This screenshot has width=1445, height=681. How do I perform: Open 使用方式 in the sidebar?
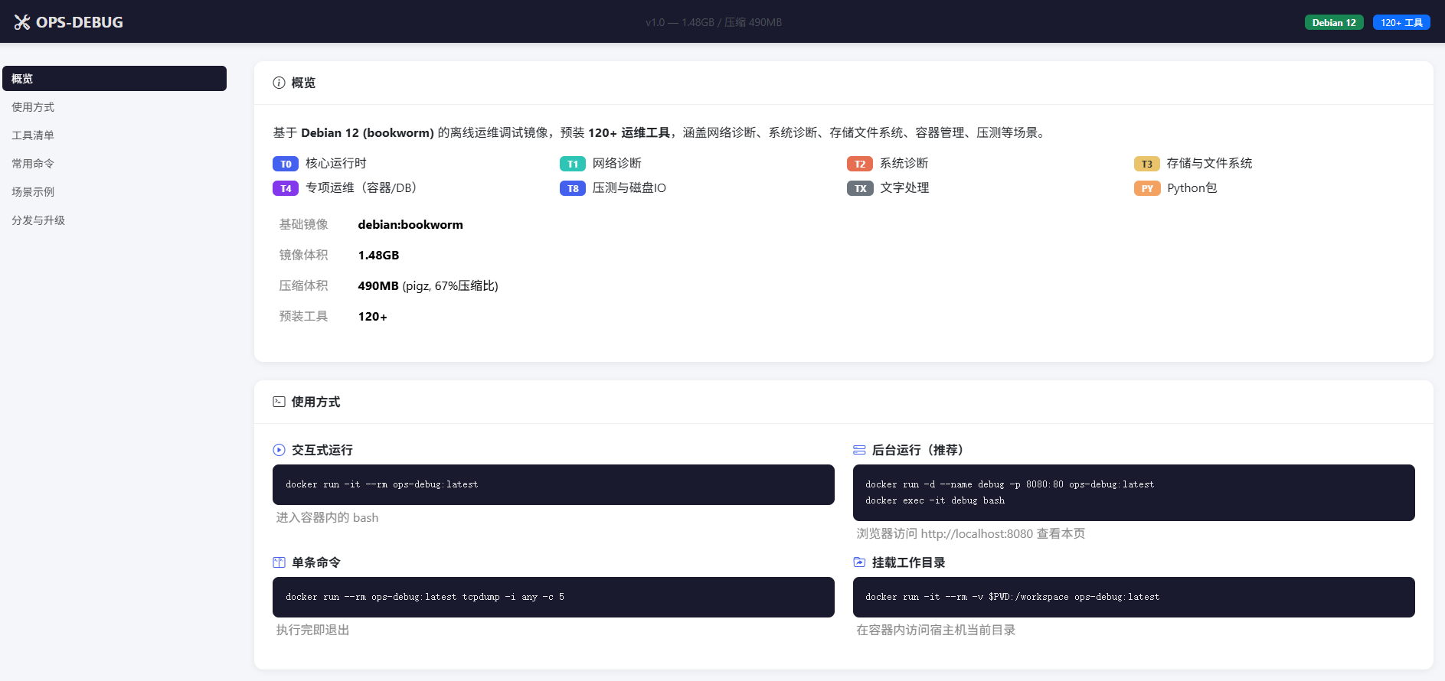(x=114, y=107)
